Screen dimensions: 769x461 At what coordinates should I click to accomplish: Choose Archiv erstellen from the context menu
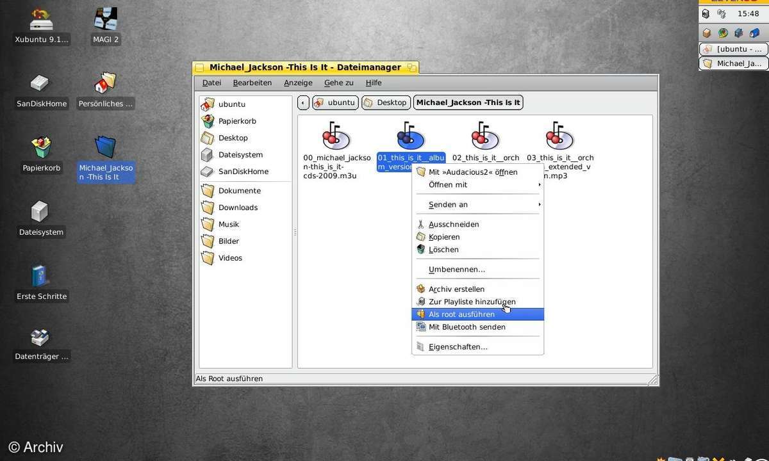(x=477, y=289)
